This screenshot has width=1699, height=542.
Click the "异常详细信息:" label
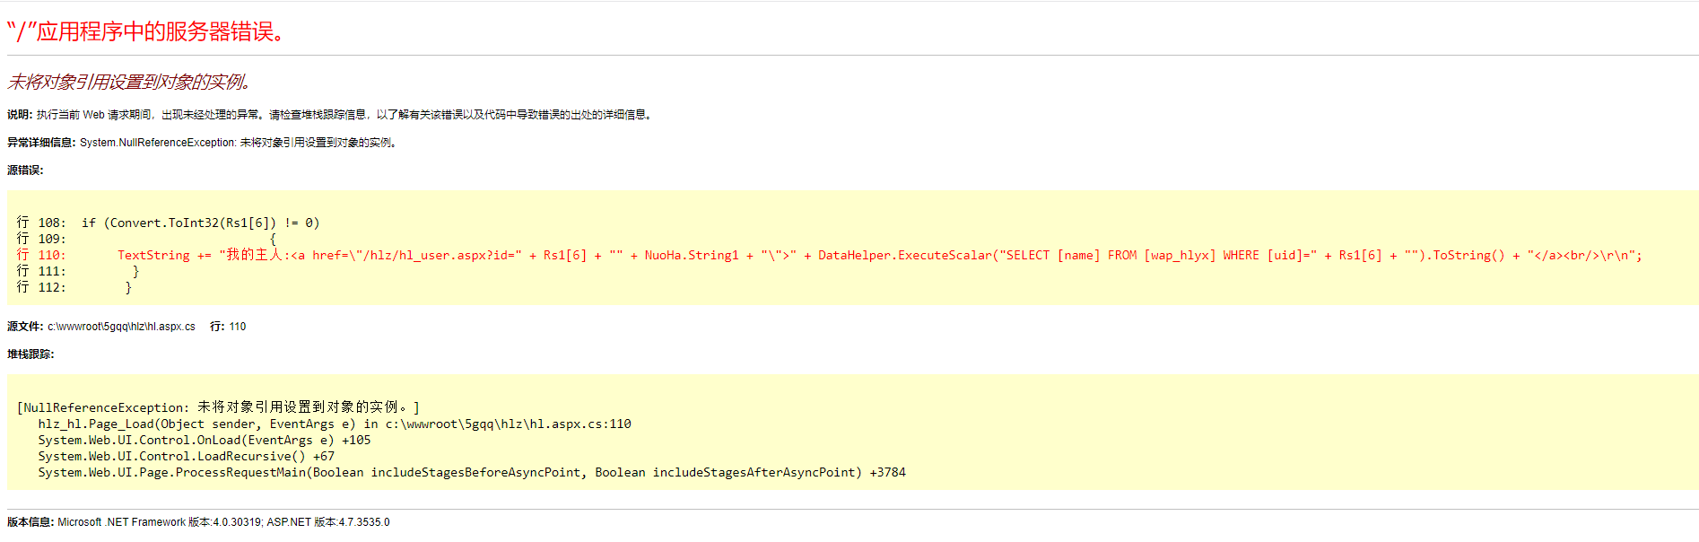pyautogui.click(x=41, y=143)
